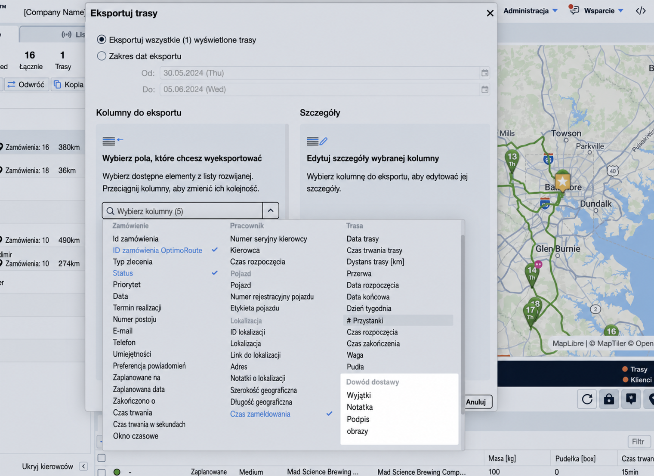Tick the table header select-all checkbox
The image size is (654, 476).
click(102, 458)
